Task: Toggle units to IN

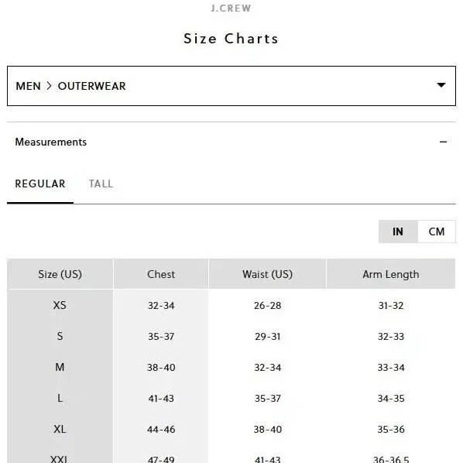Action: 398,231
